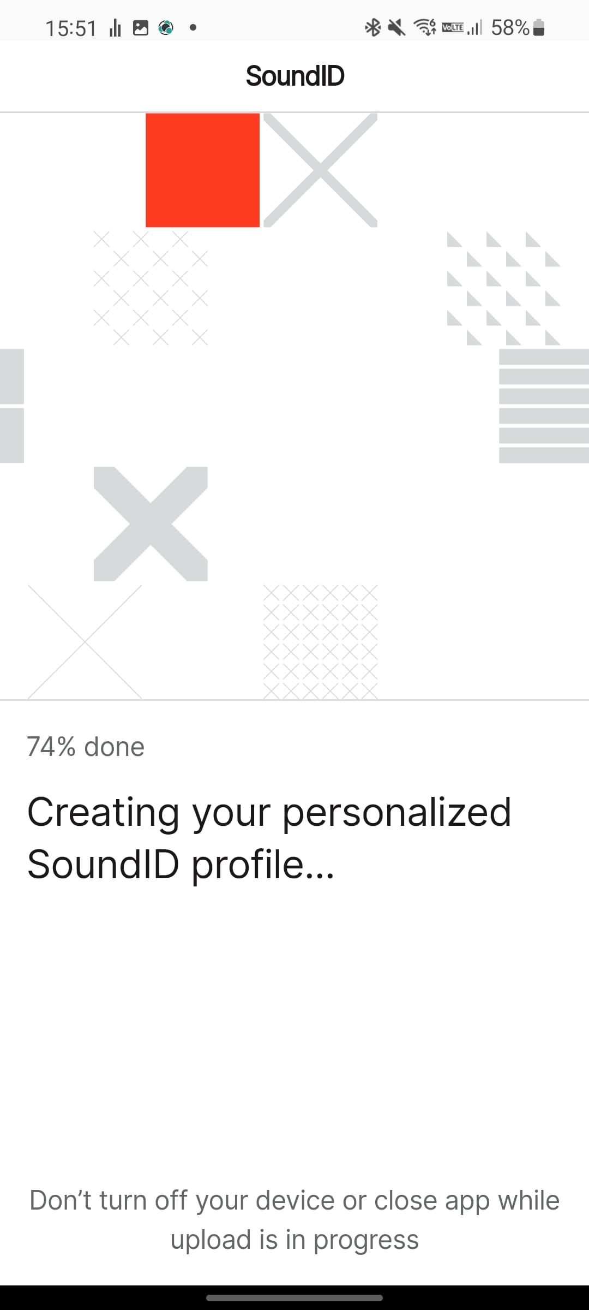Tap the dense crosshatch pattern tile

(x=321, y=642)
